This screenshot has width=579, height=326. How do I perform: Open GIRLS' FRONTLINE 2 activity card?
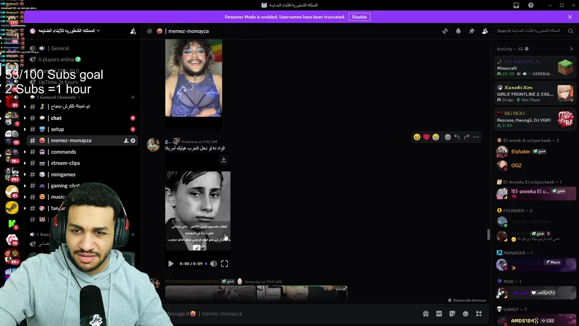[535, 94]
